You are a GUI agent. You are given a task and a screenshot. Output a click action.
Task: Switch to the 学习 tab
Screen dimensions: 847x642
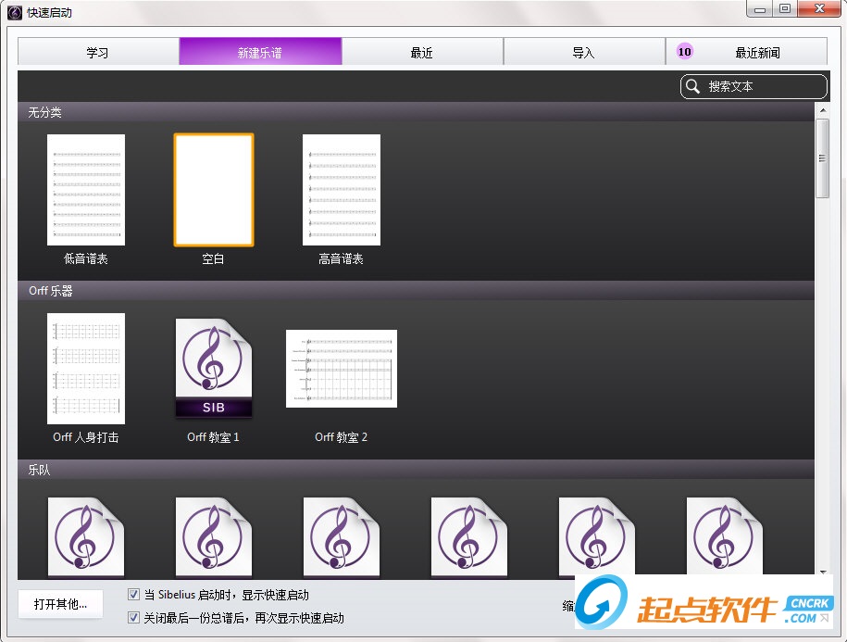point(97,52)
